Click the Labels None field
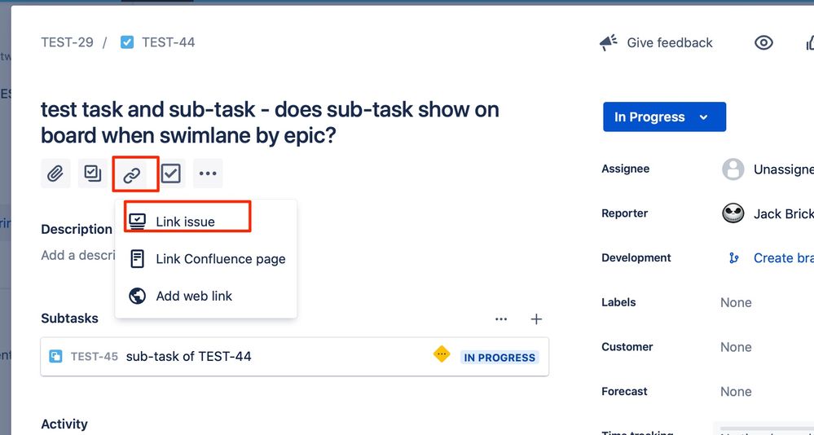 pos(736,303)
